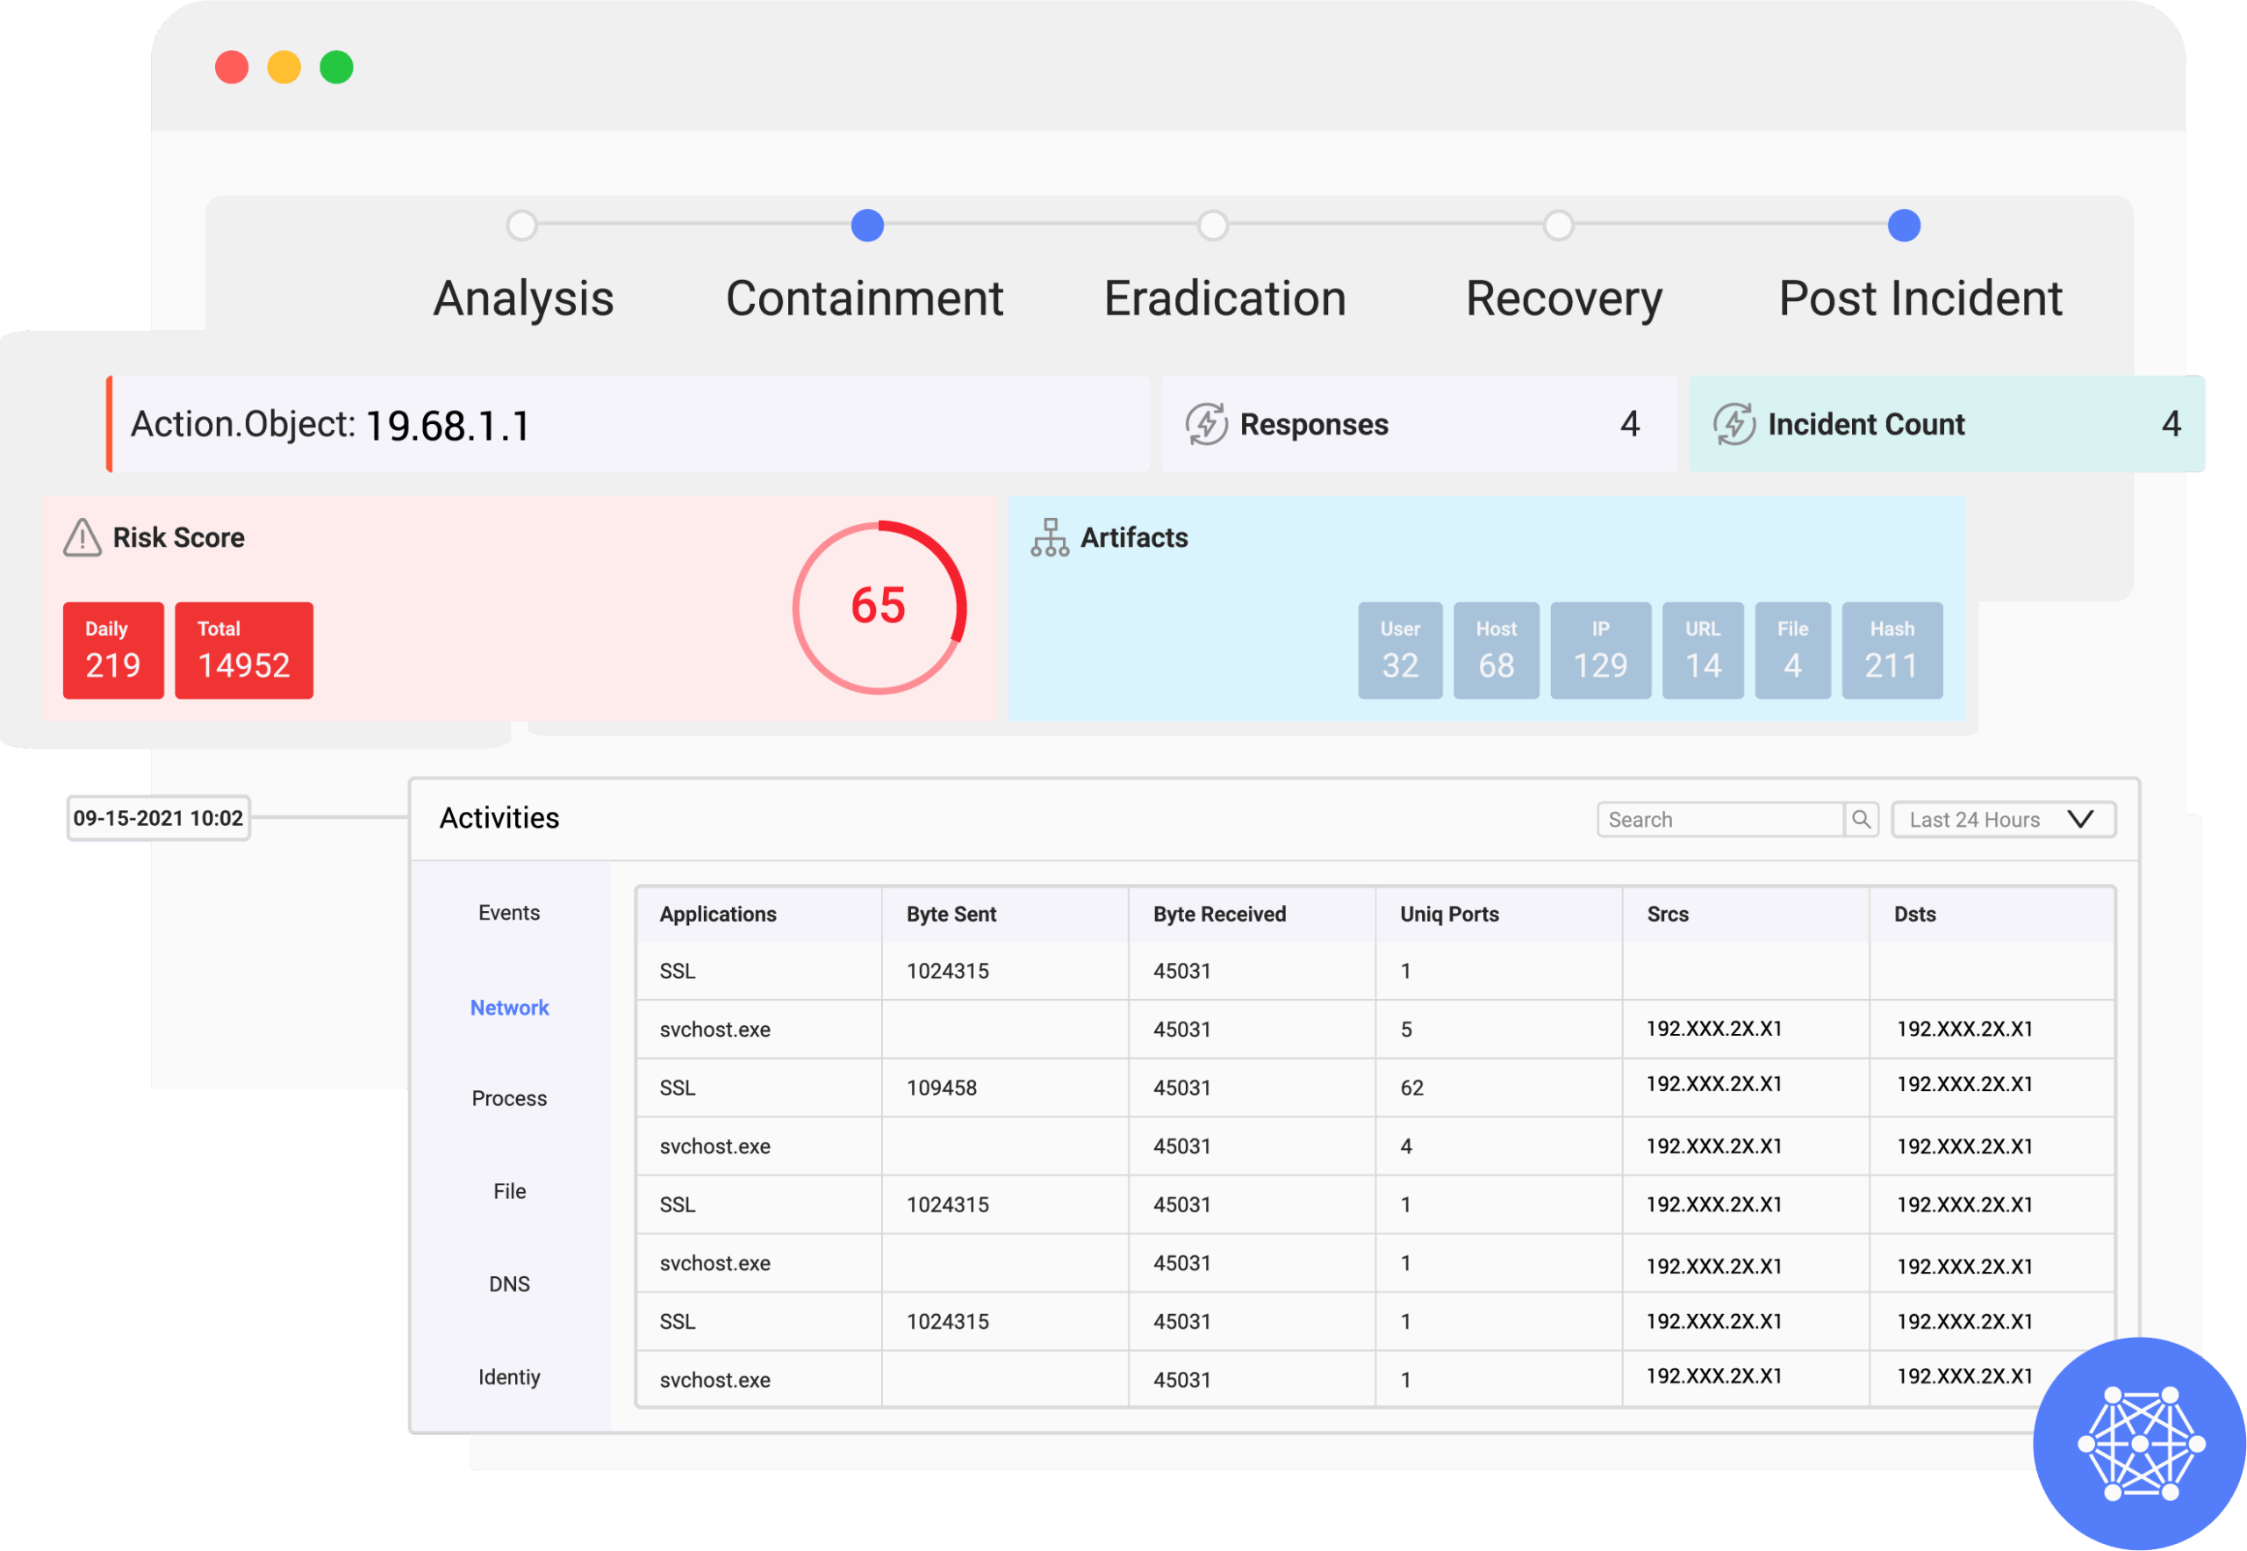Select the User artifact showing 32

[x=1399, y=650]
